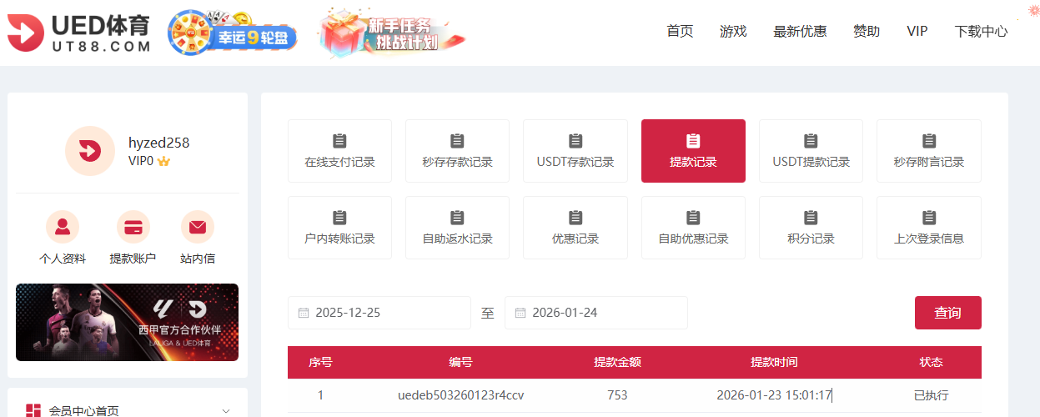Select the USDT存款记录 tab
Image resolution: width=1040 pixels, height=417 pixels.
(x=575, y=151)
